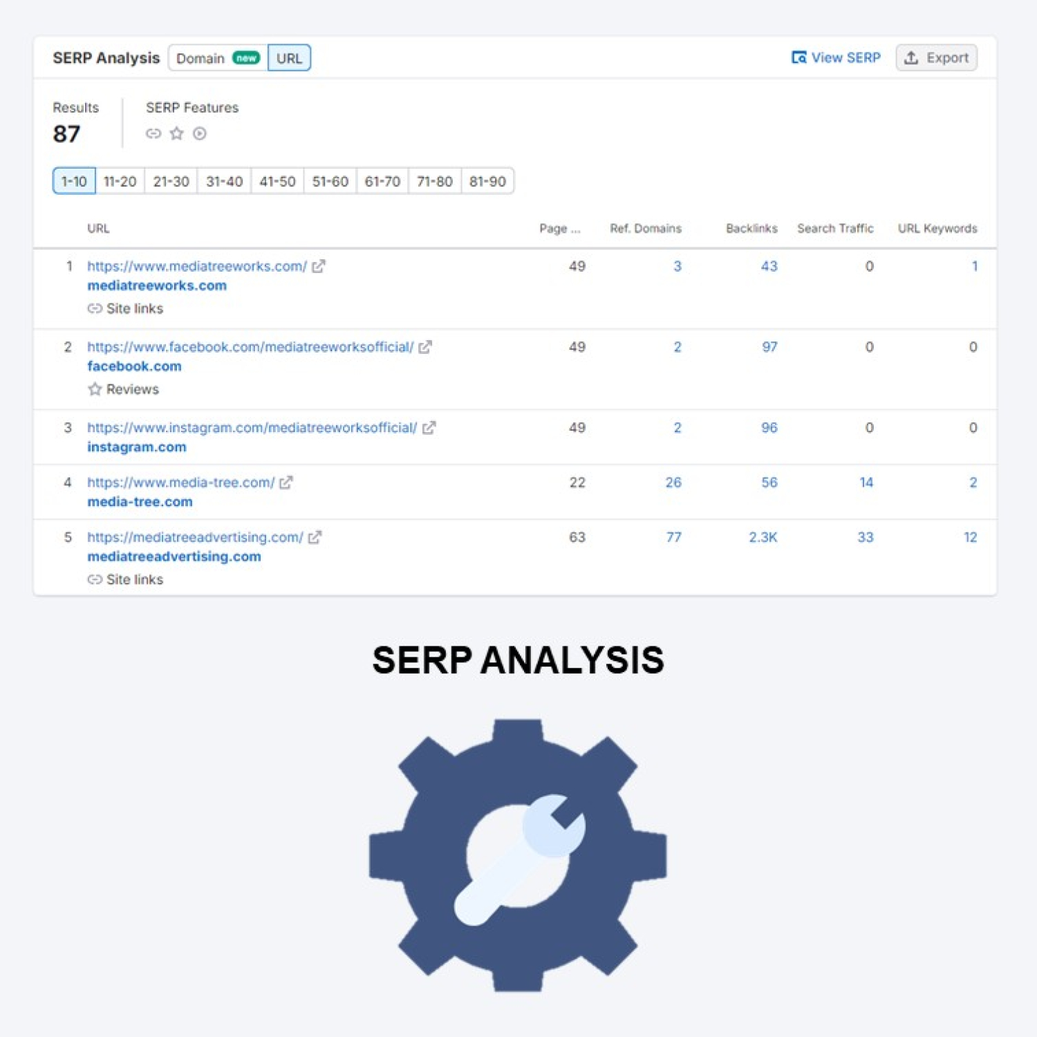Image resolution: width=1037 pixels, height=1037 pixels.
Task: Click the star reviews SERP feature icon
Action: point(177,133)
